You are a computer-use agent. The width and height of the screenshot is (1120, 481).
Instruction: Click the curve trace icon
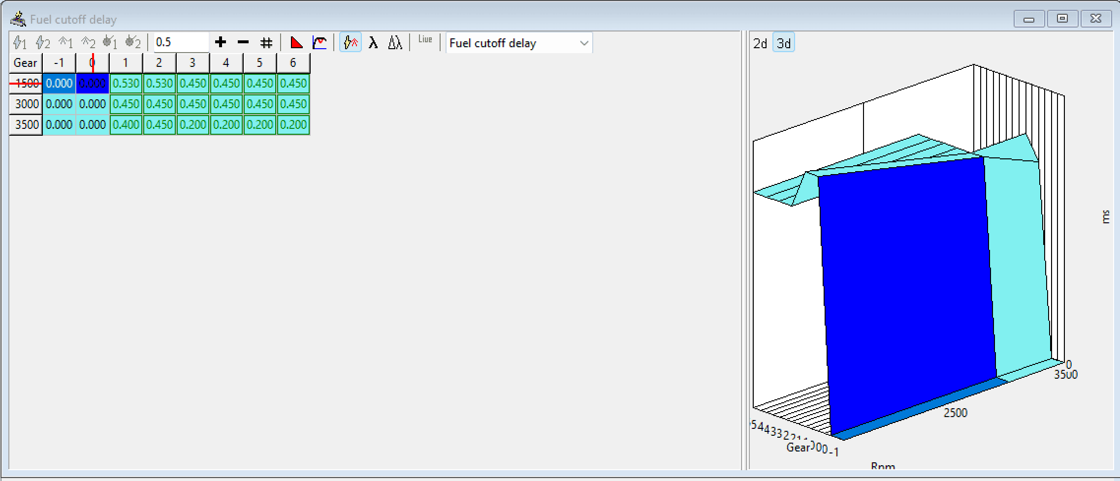[x=320, y=42]
